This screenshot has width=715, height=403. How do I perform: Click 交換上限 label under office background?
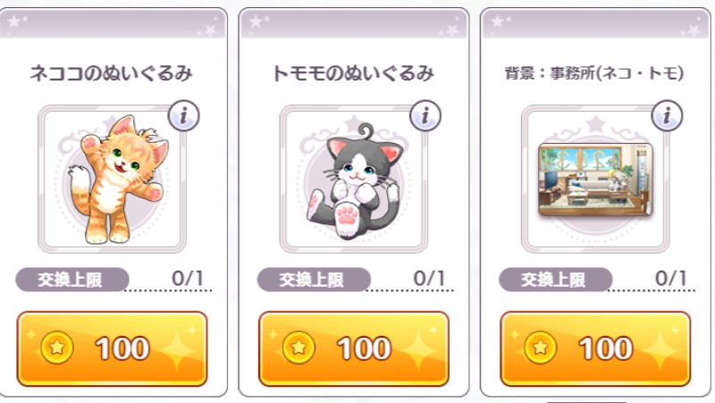(555, 280)
